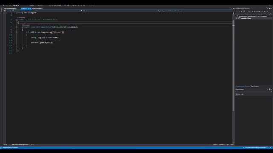Toggle Pending Changes filter in Solution Explorer
Image resolution: width=273 pixels, height=153 pixels.
pos(249,11)
